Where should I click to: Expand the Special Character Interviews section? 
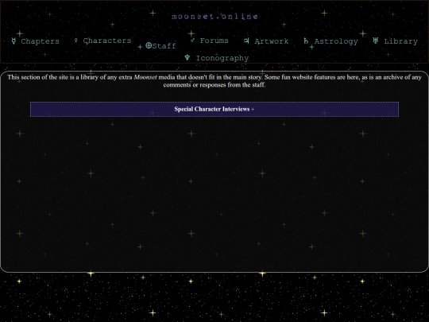click(x=214, y=109)
